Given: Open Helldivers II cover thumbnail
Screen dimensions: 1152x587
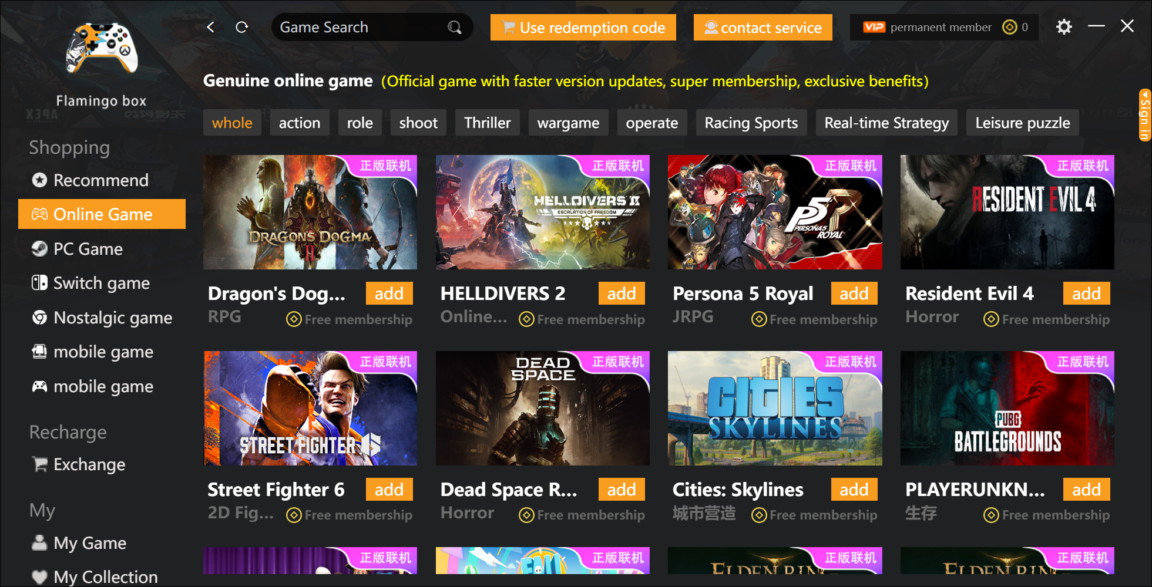Looking at the screenshot, I should pyautogui.click(x=543, y=212).
